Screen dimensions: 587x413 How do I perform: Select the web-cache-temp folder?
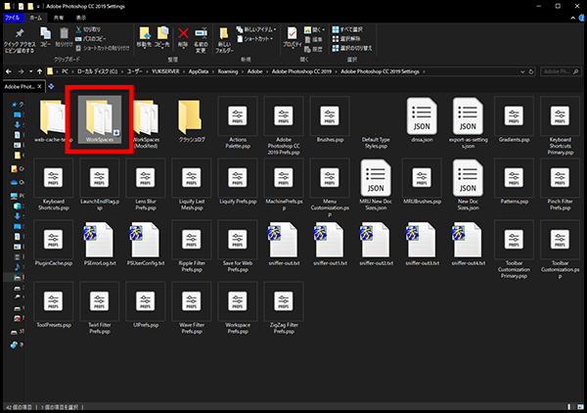(x=53, y=118)
